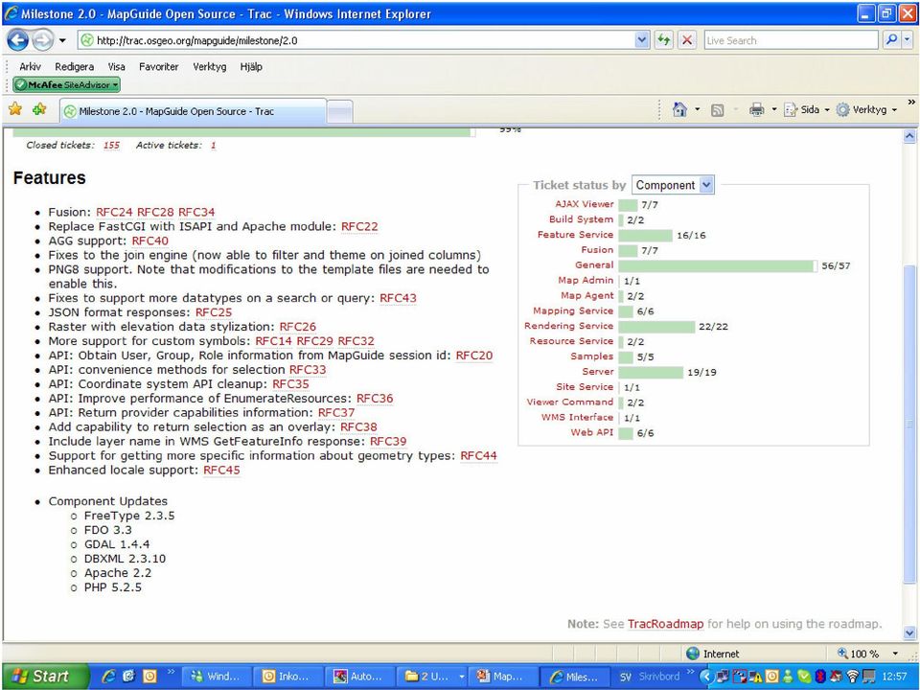The width and height of the screenshot is (920, 690).
Task: Switch to the Inko... taskbar window
Action: point(288,677)
